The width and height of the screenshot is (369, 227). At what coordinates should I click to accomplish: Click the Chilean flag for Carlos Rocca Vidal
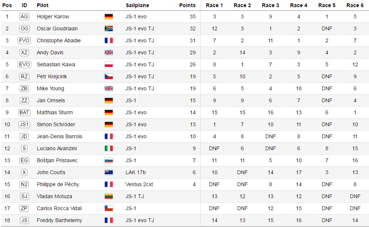coord(109,208)
